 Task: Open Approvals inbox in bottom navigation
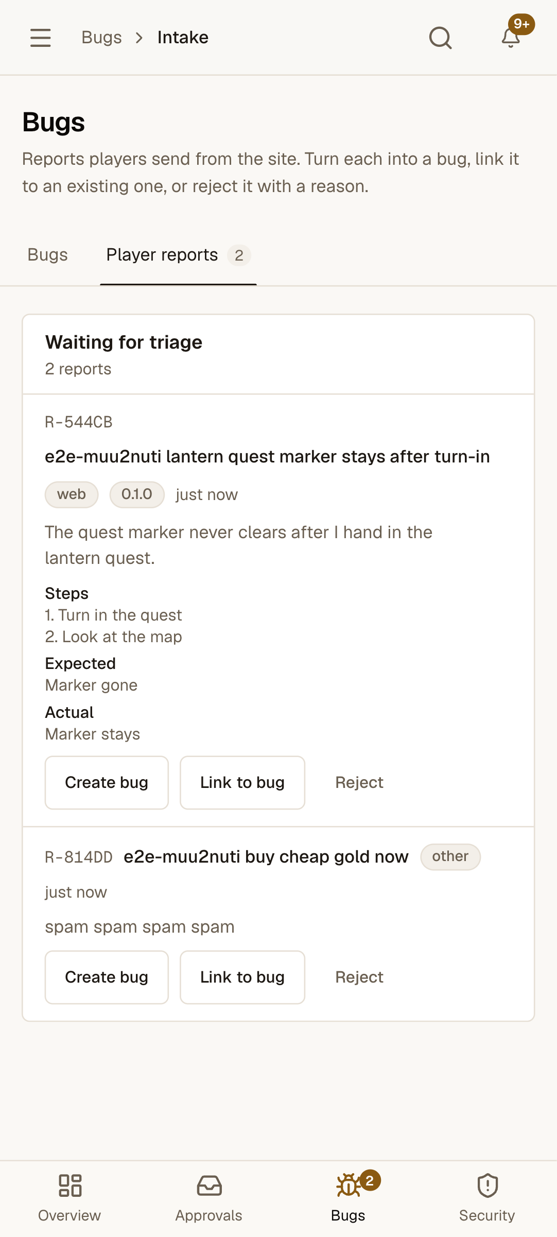(x=209, y=1198)
